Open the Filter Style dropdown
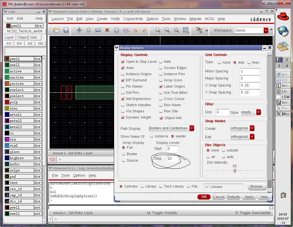Viewport: 293px width, 227px height. click(x=258, y=112)
